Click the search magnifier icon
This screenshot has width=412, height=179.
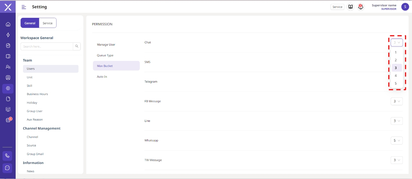[x=77, y=47]
